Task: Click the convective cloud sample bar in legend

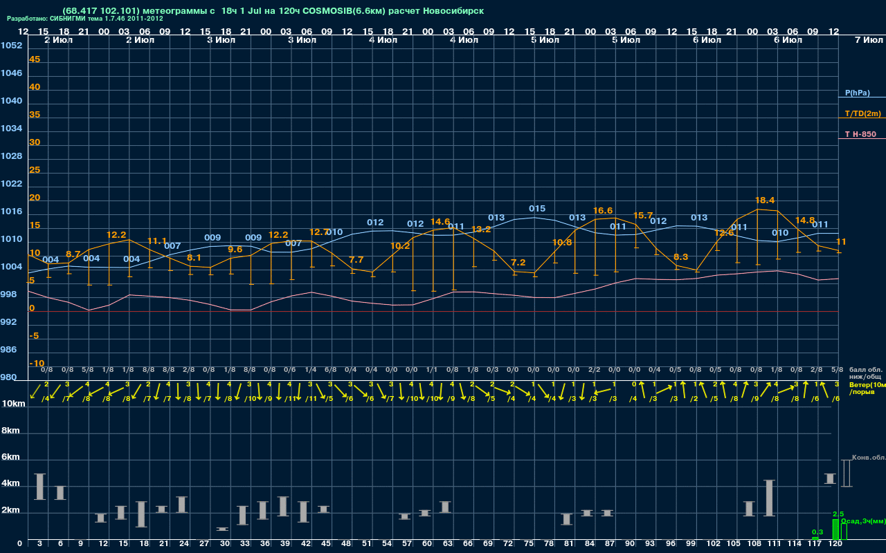Action: pos(847,474)
